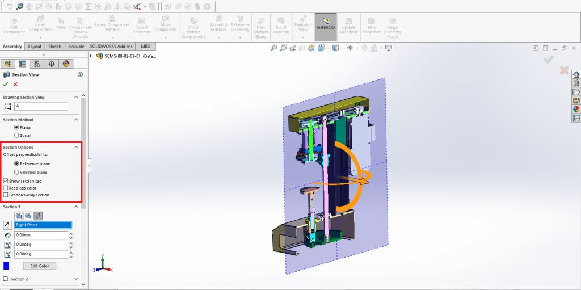Collapse the Section Method group
The image size is (581, 290).
click(x=77, y=120)
